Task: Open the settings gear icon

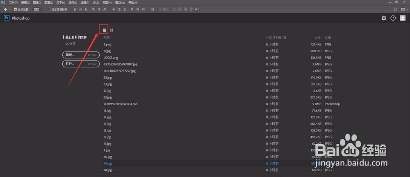Action: [x=384, y=18]
